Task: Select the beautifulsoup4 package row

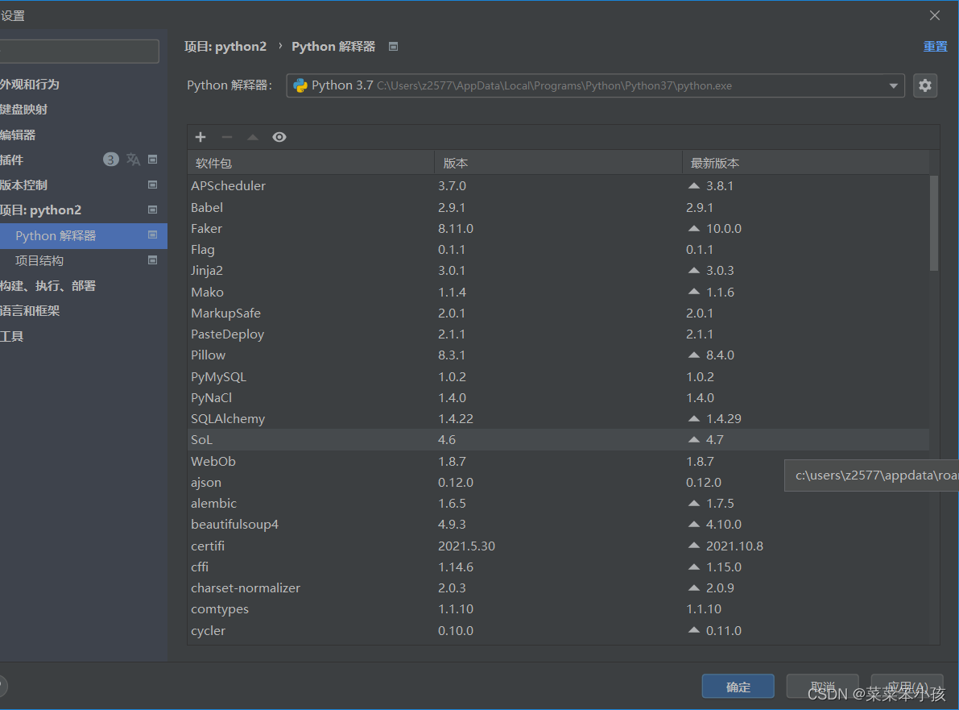Action: click(558, 525)
